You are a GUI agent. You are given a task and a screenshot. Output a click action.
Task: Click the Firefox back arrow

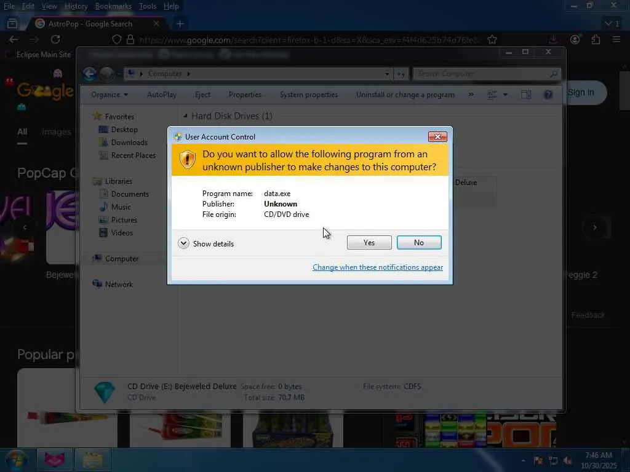pos(14,39)
